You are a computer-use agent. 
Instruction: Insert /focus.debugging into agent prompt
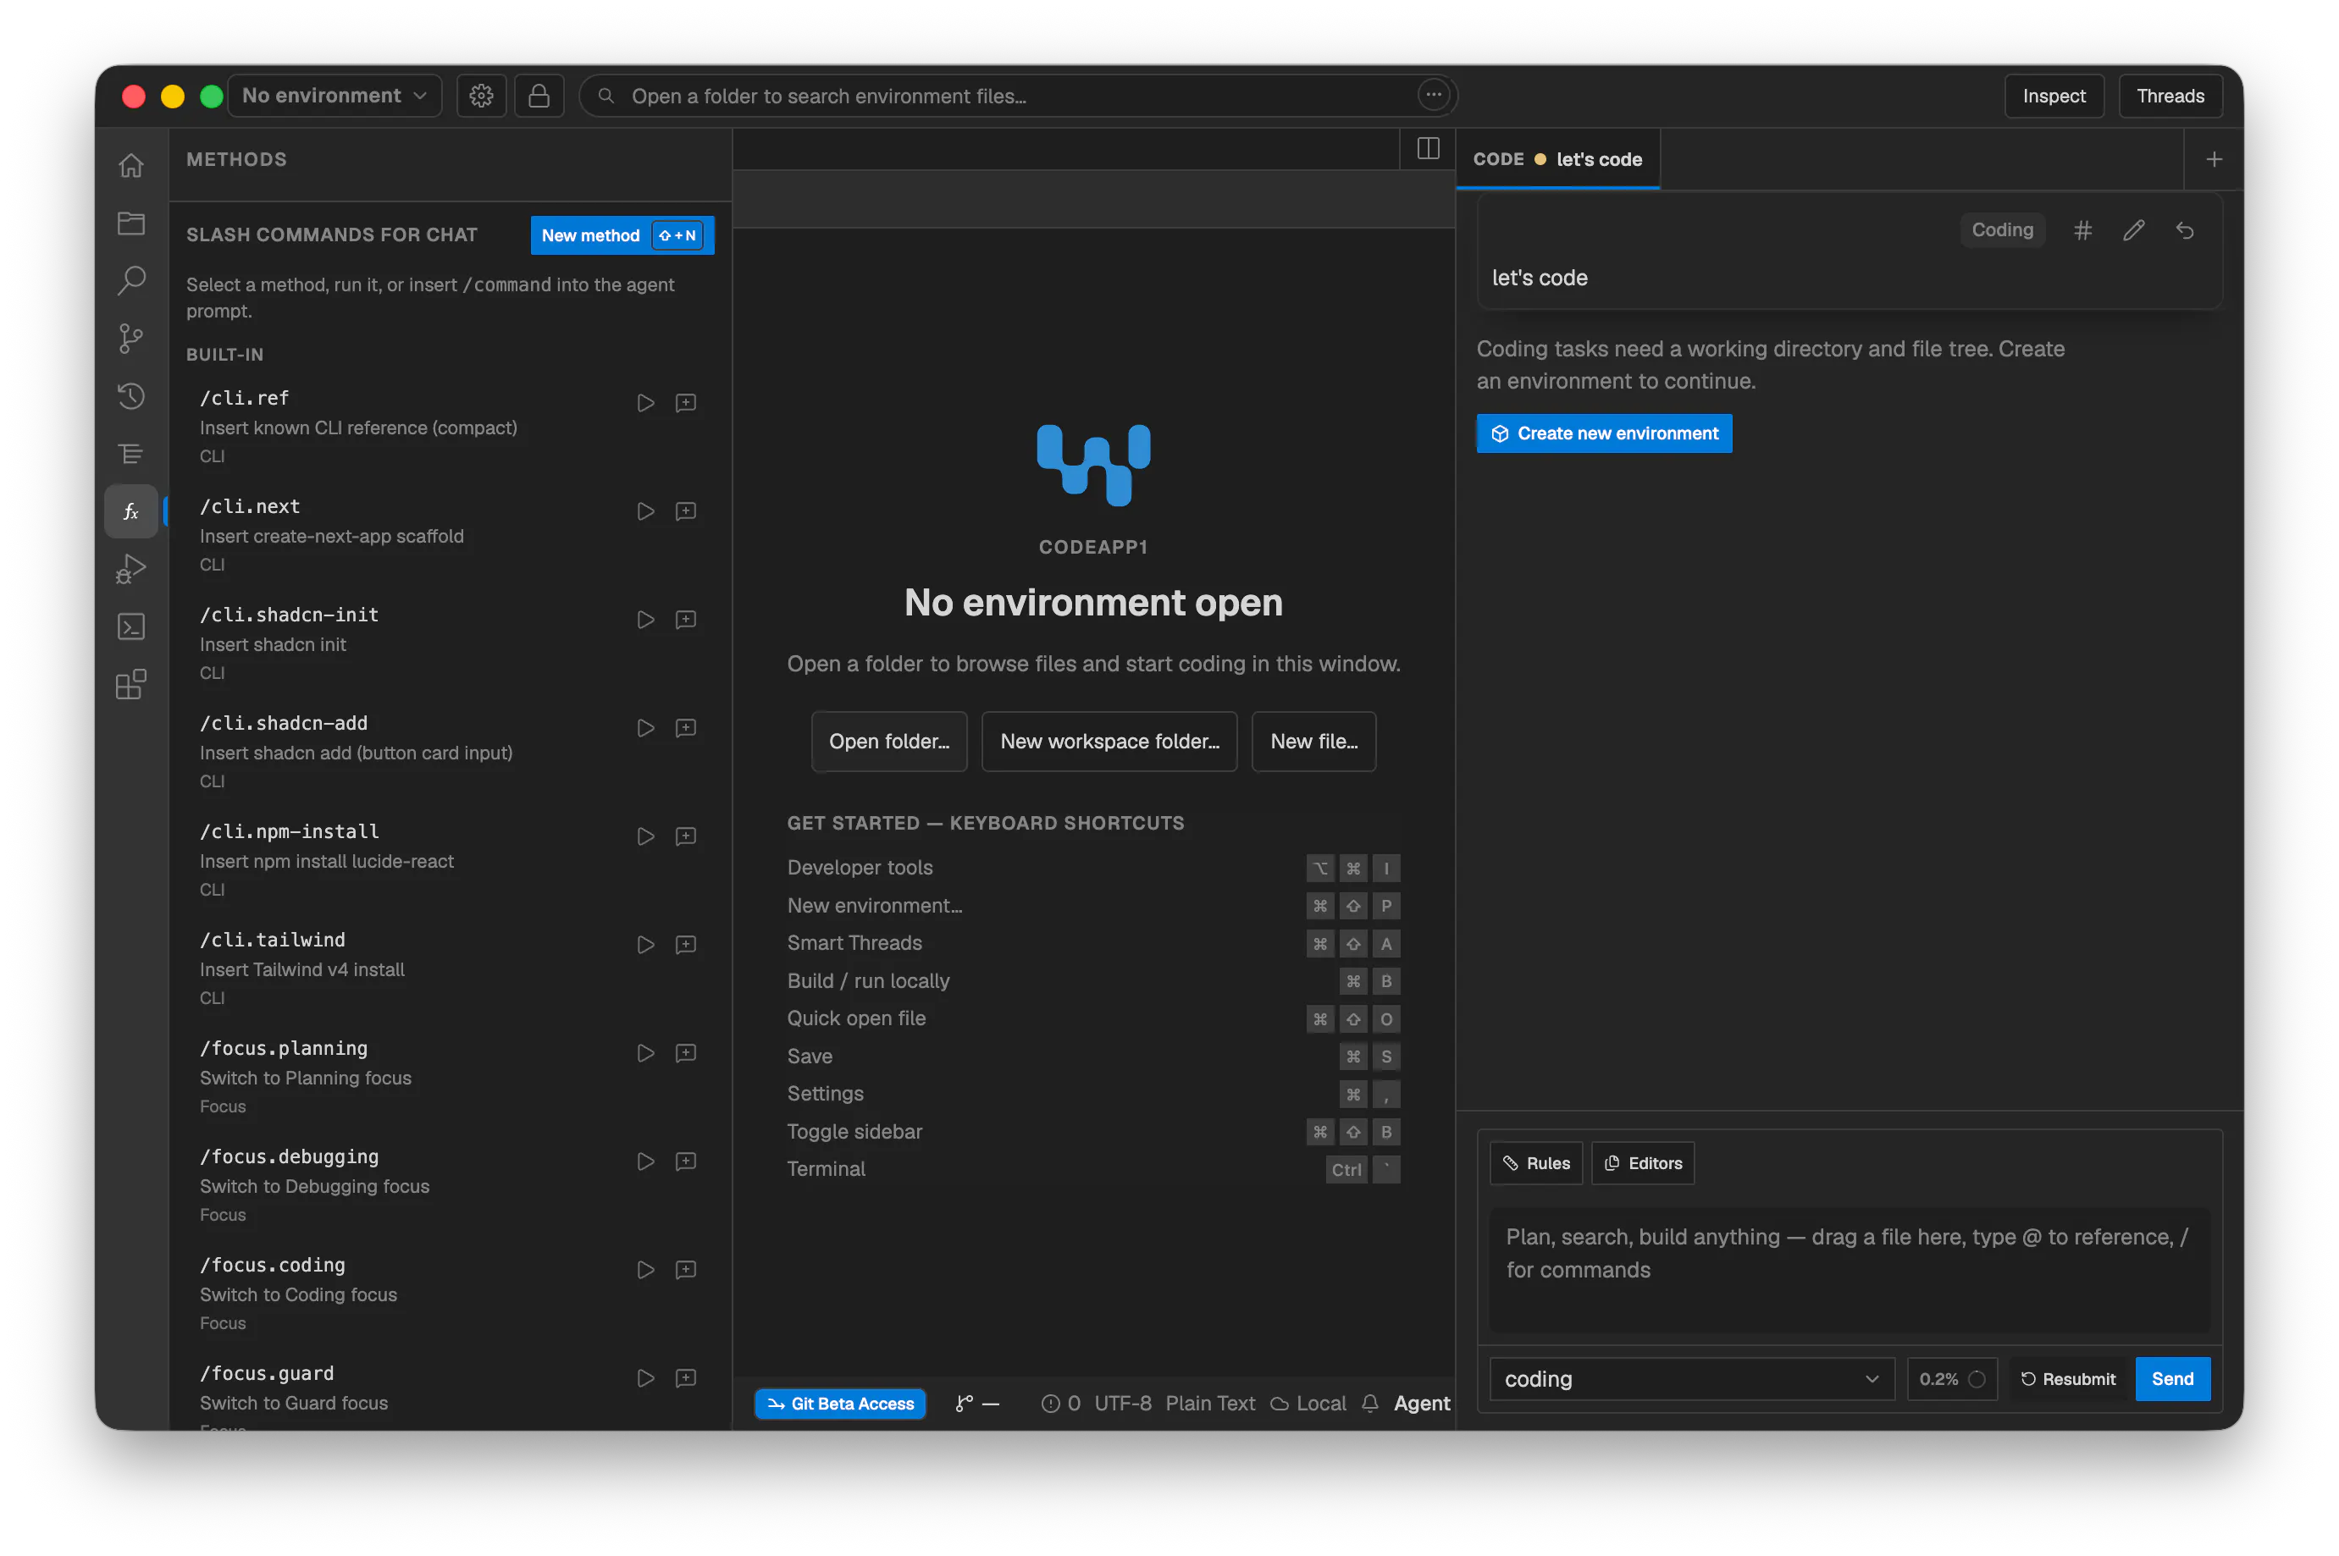pos(686,1161)
